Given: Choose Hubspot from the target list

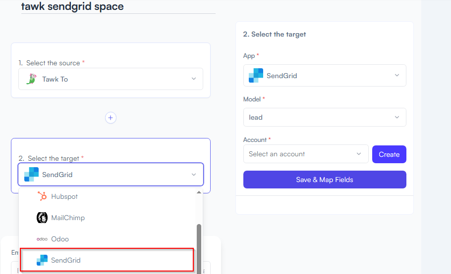Looking at the screenshot, I should coord(107,196).
